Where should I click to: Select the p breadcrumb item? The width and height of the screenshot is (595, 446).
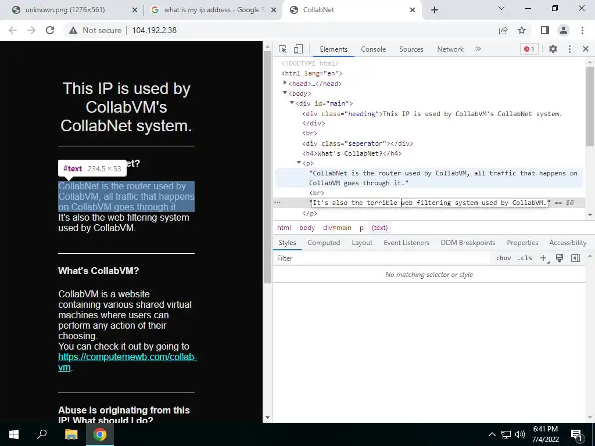tap(361, 228)
